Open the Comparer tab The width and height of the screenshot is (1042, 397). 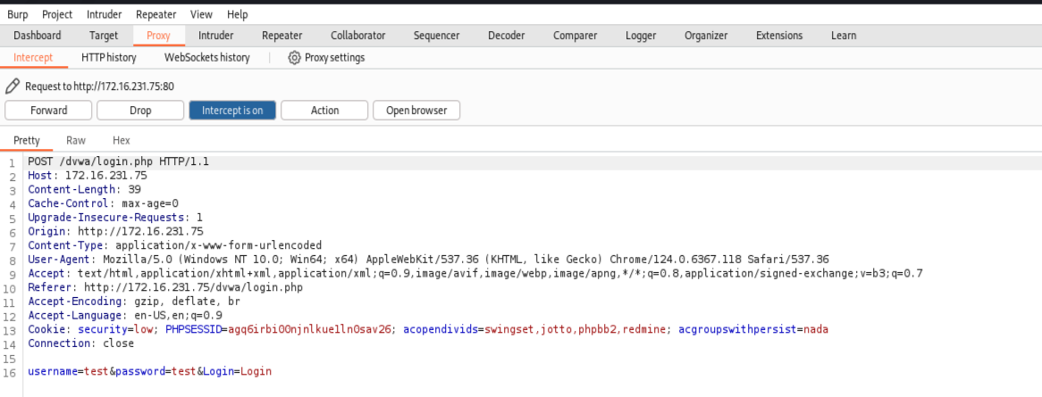(x=575, y=36)
